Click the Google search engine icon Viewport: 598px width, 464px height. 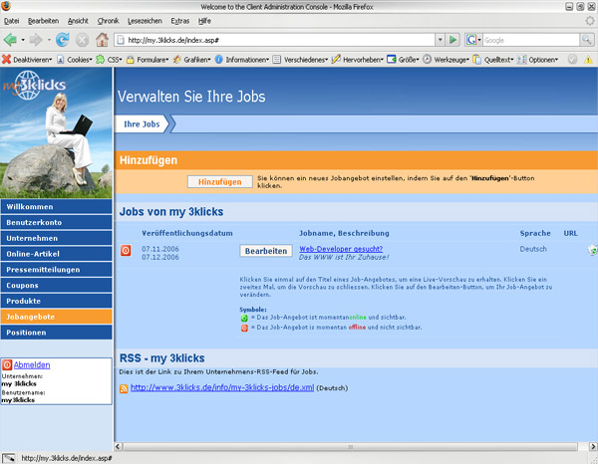coord(471,40)
